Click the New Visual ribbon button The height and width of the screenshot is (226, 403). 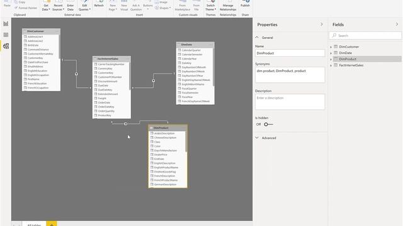tap(124, 6)
